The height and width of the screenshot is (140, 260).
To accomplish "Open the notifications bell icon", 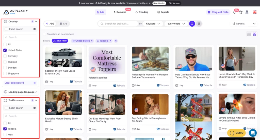I will pyautogui.click(x=235, y=12).
